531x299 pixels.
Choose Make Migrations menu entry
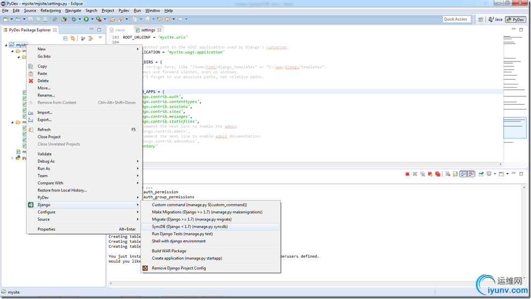[210, 212]
